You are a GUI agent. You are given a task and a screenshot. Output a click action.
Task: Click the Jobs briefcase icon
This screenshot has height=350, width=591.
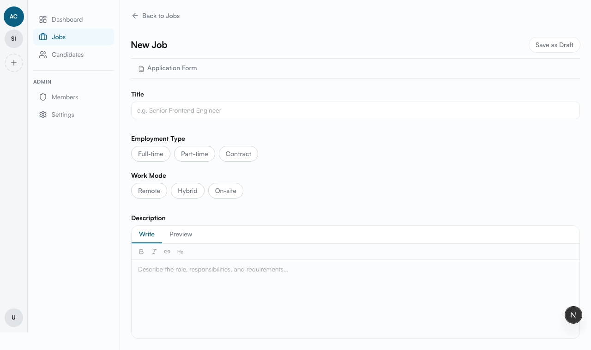[43, 37]
